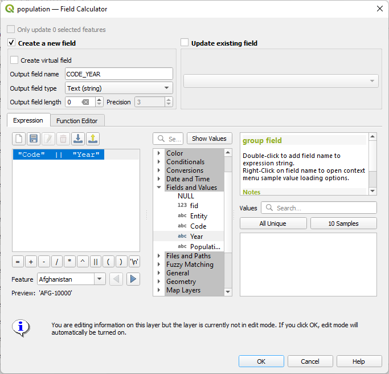Open the Output field type dropdown
The width and height of the screenshot is (389, 374).
119,88
